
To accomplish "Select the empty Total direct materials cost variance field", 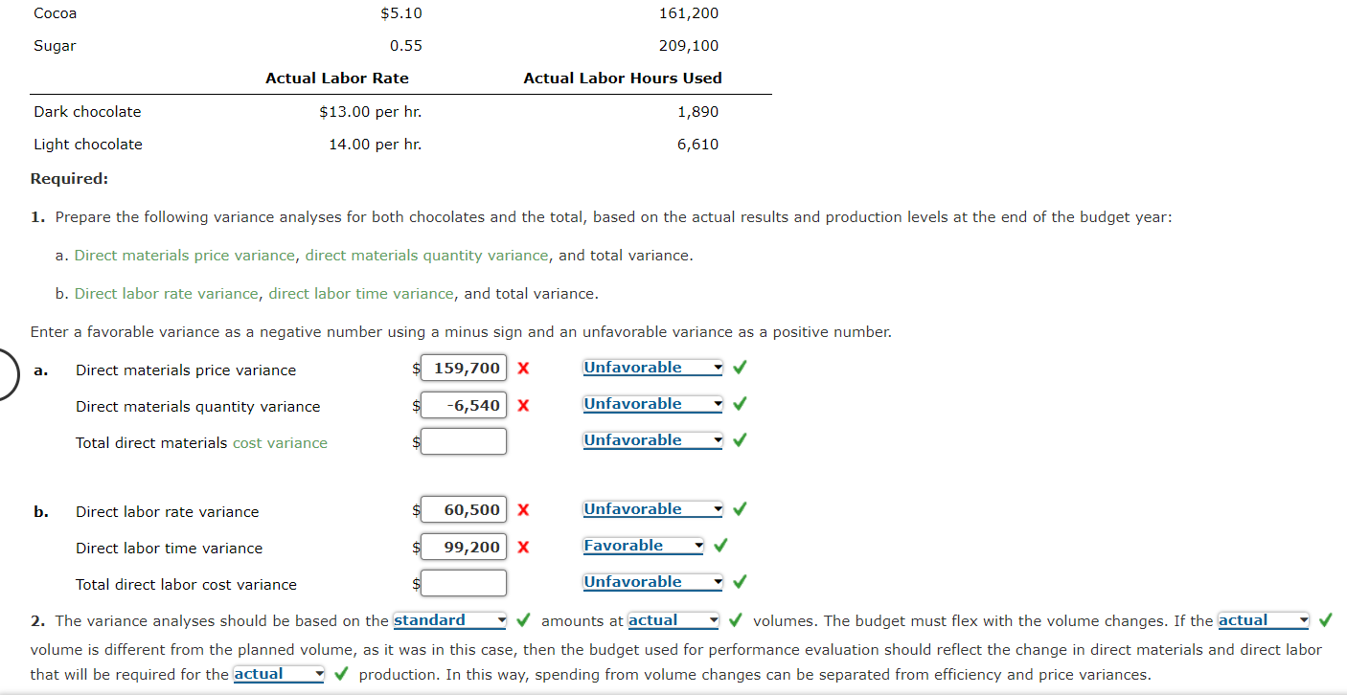I will tap(464, 440).
